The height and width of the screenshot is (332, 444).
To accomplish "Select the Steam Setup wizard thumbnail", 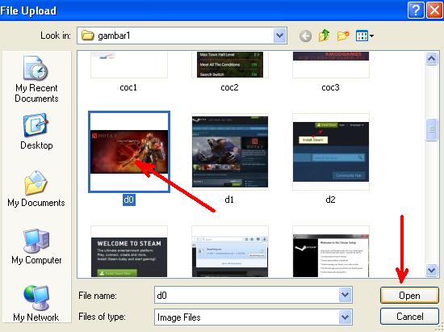I will click(x=331, y=251).
